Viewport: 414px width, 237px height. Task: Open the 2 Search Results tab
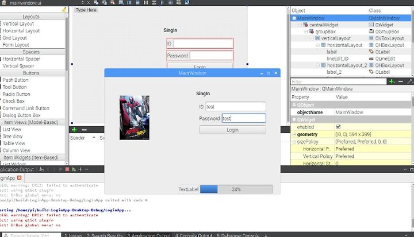tap(105, 235)
